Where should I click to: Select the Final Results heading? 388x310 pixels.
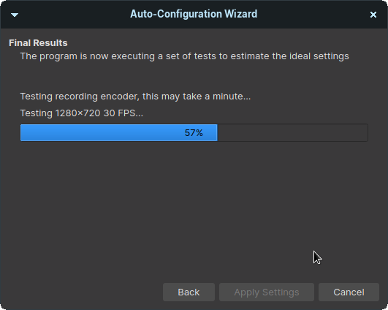[x=38, y=43]
